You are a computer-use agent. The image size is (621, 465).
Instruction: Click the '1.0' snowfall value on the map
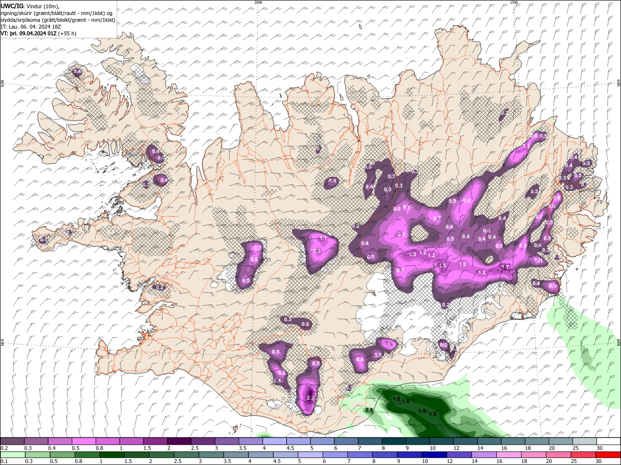click(x=462, y=264)
